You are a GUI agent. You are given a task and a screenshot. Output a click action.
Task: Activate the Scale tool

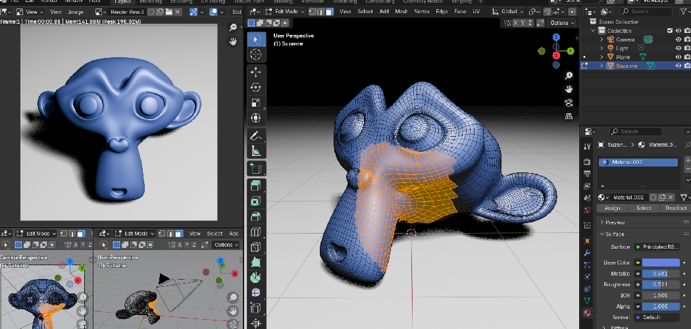click(256, 103)
